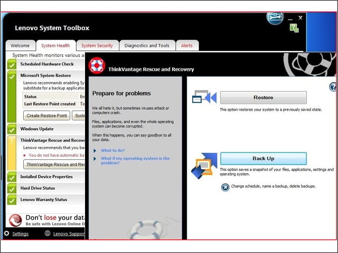The width and height of the screenshot is (338, 253).
Task: Click Scheduled Hardware Check green checkmark
Action: click(x=12, y=64)
